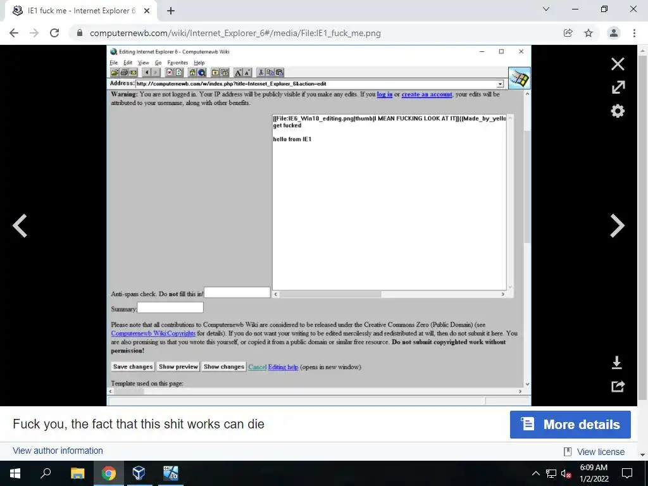Download the original file from the viewer
The height and width of the screenshot is (486, 648).
(x=617, y=363)
